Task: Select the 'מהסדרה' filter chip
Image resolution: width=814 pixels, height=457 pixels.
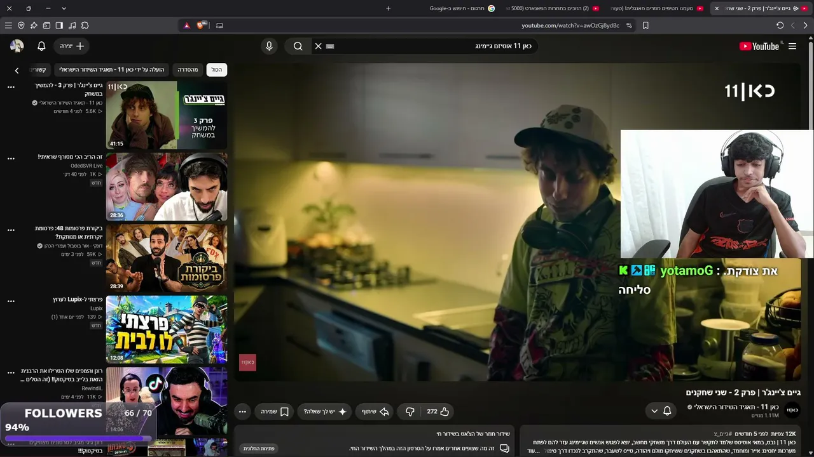Action: click(188, 70)
